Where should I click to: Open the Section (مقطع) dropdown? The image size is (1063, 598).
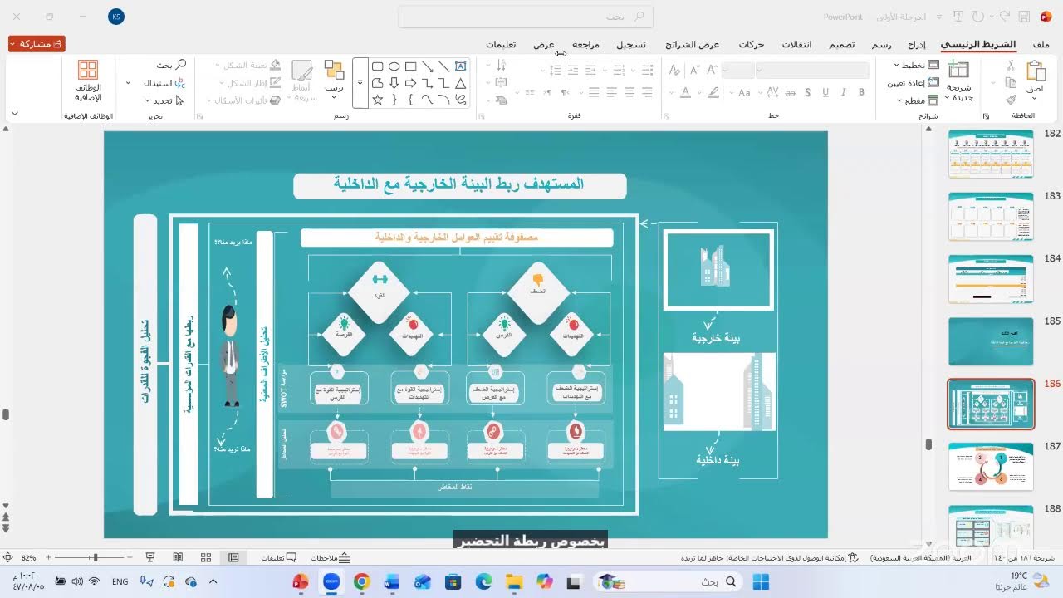(x=918, y=100)
